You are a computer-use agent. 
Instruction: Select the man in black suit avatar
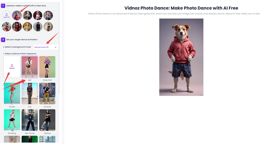tap(38, 27)
